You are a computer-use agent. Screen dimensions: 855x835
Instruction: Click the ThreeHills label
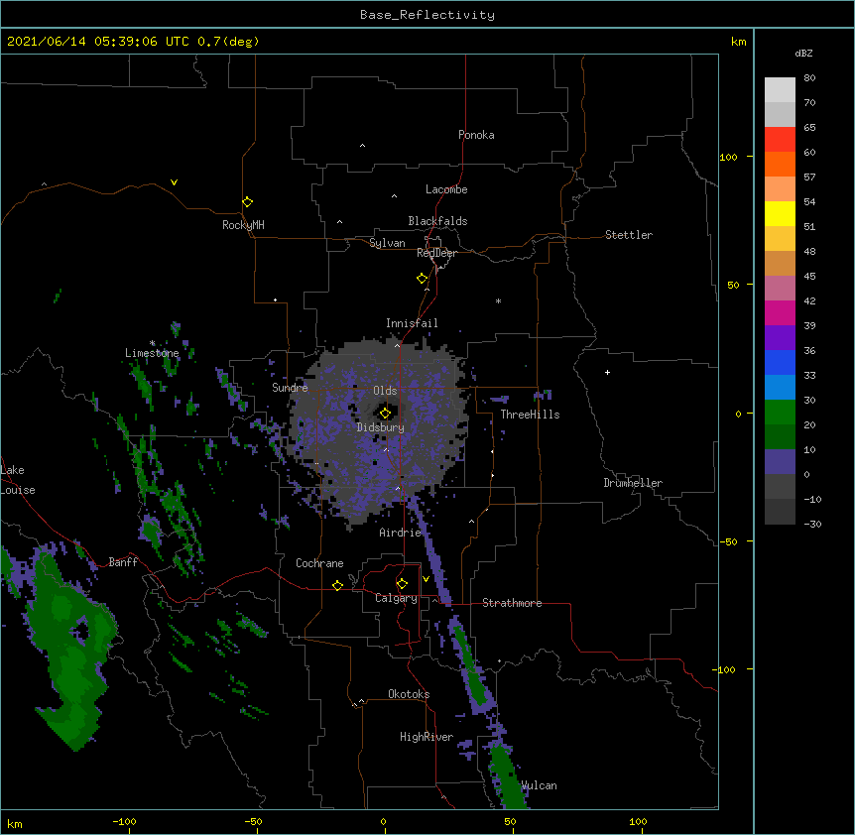(530, 415)
